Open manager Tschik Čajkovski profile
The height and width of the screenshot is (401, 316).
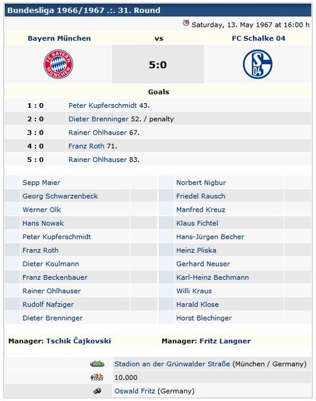[78, 341]
